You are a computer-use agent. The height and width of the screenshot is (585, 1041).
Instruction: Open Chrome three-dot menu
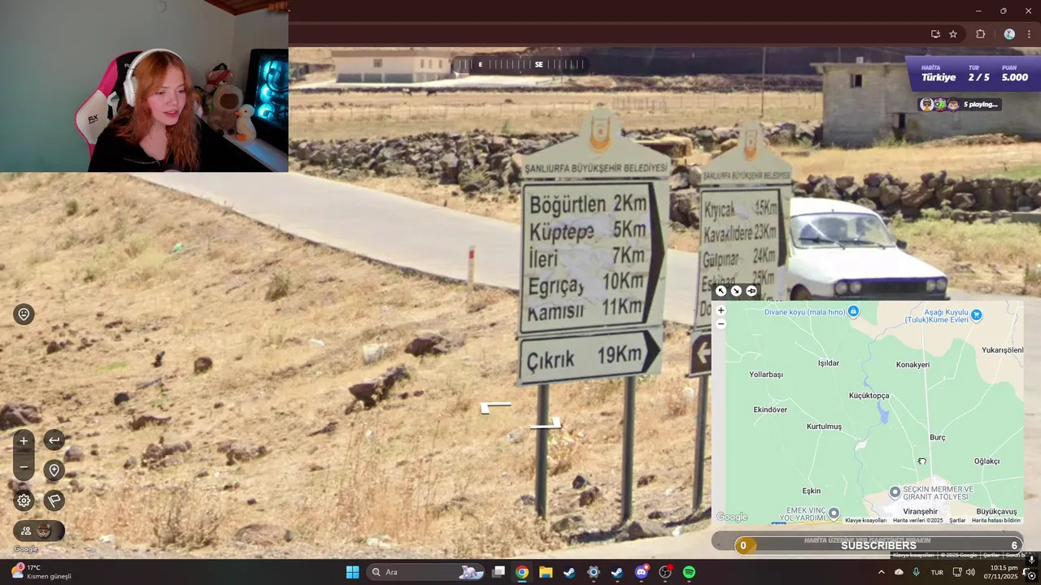(x=1029, y=34)
